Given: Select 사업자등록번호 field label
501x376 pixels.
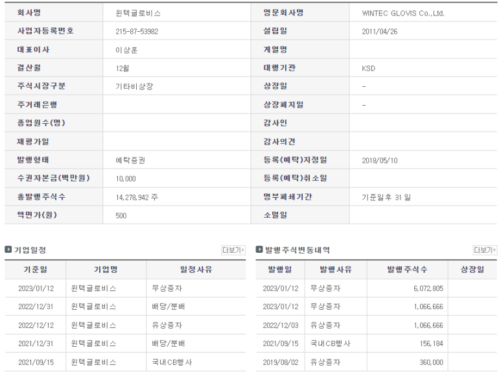Looking at the screenshot, I should (x=45, y=30).
